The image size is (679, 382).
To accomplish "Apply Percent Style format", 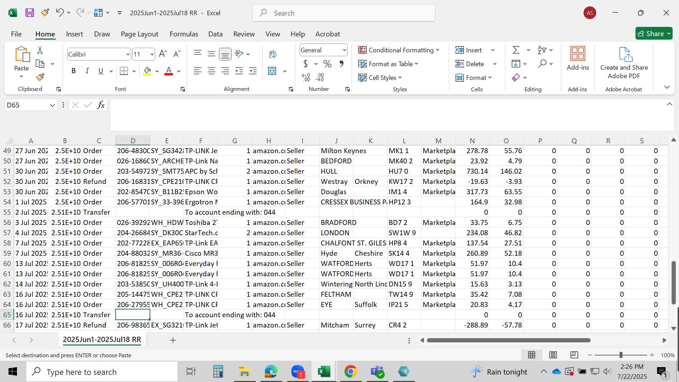I will pyautogui.click(x=327, y=64).
